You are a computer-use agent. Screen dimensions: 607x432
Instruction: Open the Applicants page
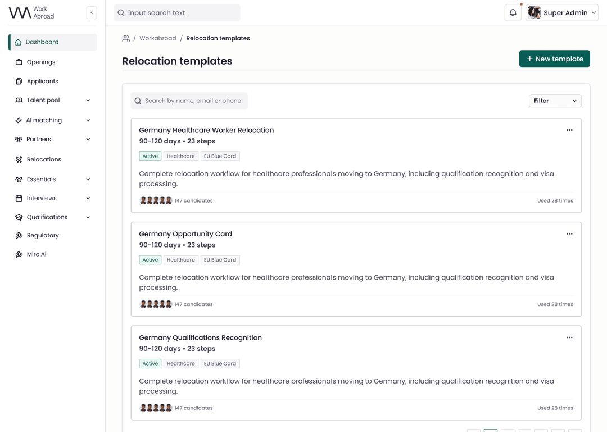(x=42, y=82)
